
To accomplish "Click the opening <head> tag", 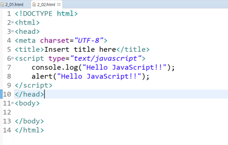I will coord(27,32).
